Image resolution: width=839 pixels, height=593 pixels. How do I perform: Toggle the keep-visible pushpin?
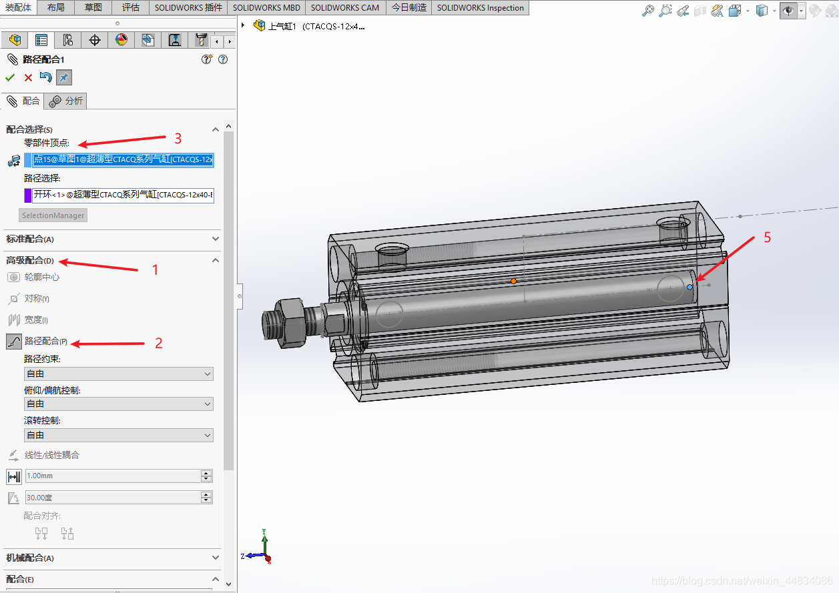(63, 77)
